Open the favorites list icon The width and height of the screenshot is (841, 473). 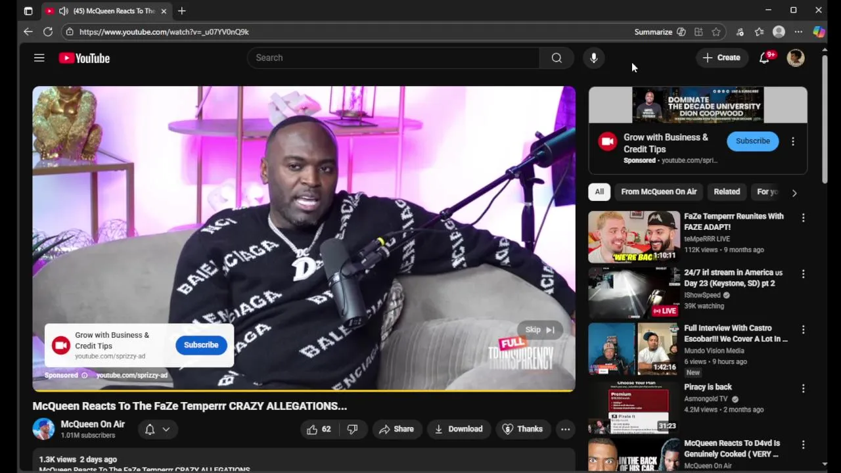(x=760, y=32)
